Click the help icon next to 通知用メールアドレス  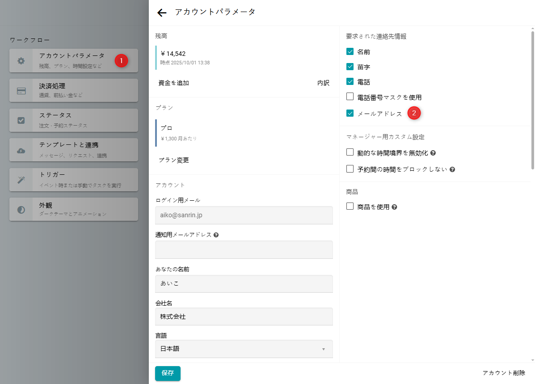point(216,235)
